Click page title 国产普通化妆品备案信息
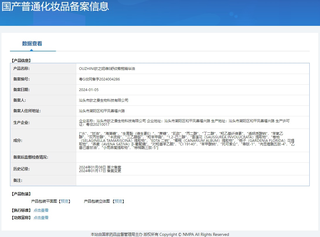Viewport: 320px width, 237px height. (x=55, y=6)
